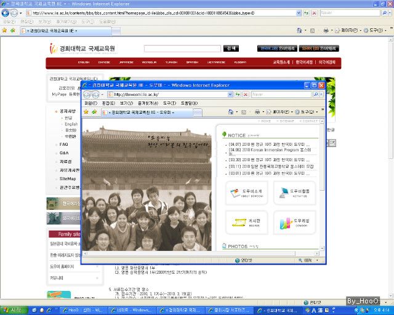Open 즐겨찾기(A) menu in Dowoomi popup
The image size is (394, 315).
coord(148,103)
